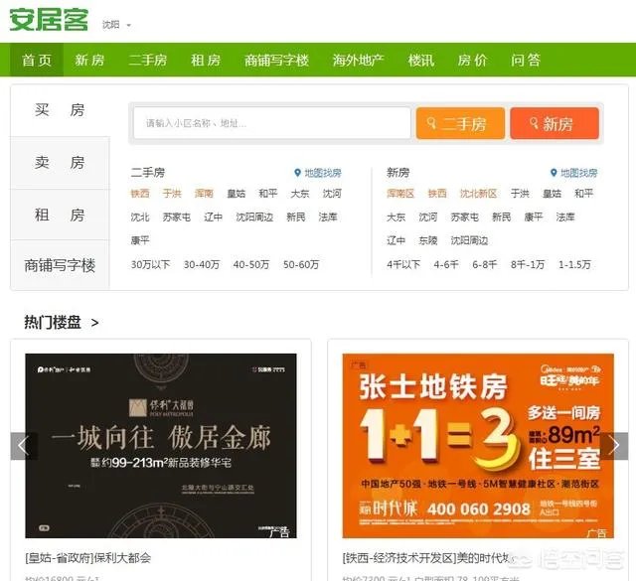Open the 新房 navigation menu item
The height and width of the screenshot is (581, 636).
point(89,60)
